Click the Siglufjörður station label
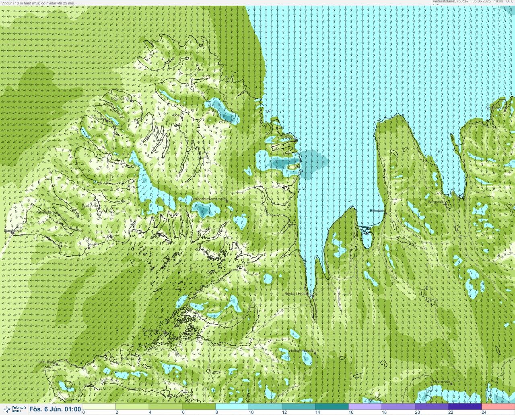Viewport: 515px width, 415px height. click(495, 108)
